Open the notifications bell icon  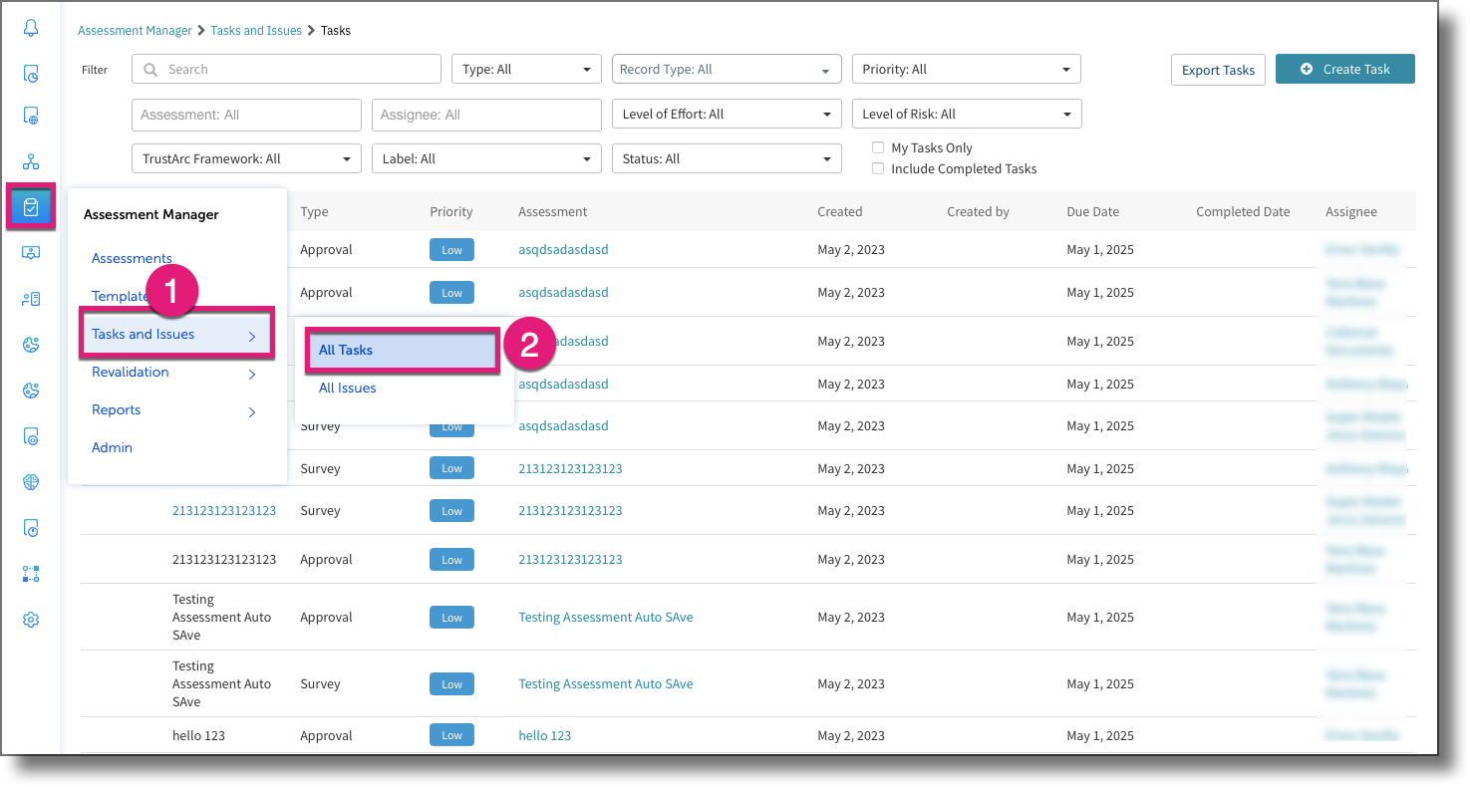tap(31, 30)
